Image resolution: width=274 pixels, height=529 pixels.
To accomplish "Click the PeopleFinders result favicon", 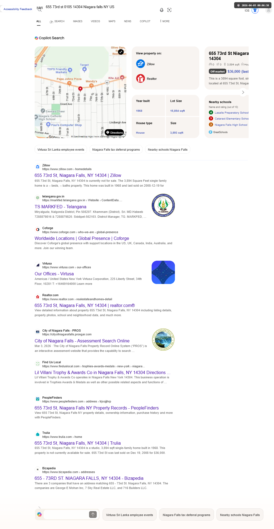I will (x=38, y=399).
